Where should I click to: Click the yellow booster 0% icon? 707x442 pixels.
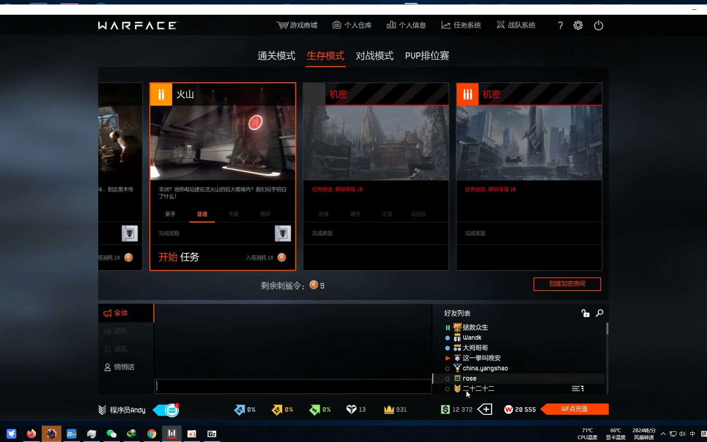pos(277,410)
